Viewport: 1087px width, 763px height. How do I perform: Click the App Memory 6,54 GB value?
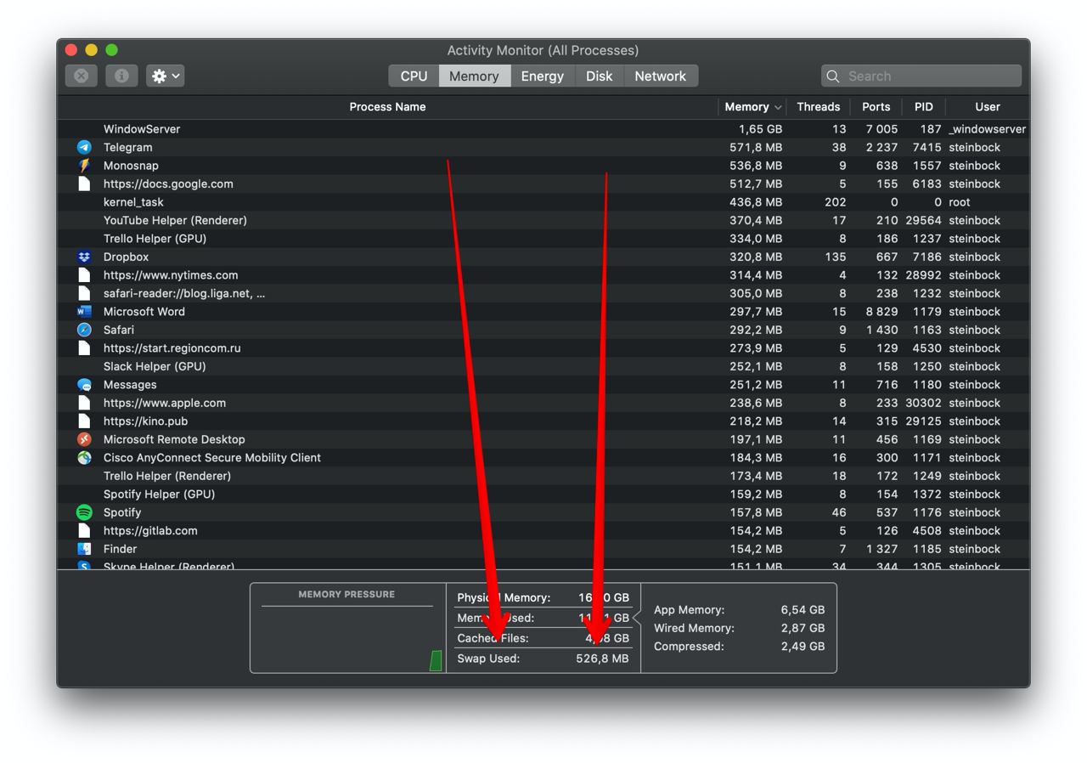(803, 610)
